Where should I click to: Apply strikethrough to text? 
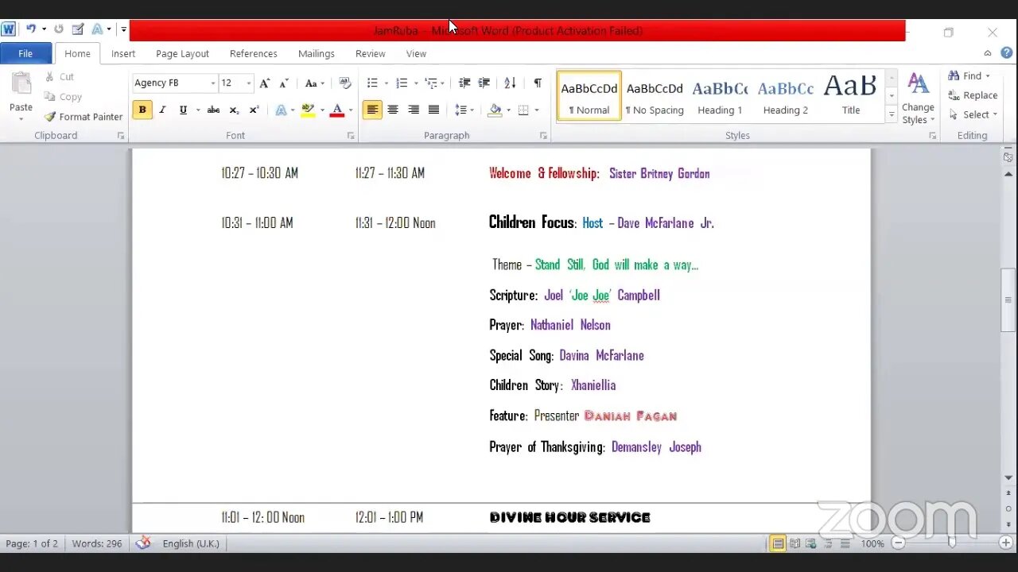[213, 110]
